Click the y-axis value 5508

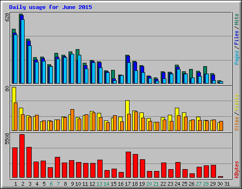[x=7, y=139]
